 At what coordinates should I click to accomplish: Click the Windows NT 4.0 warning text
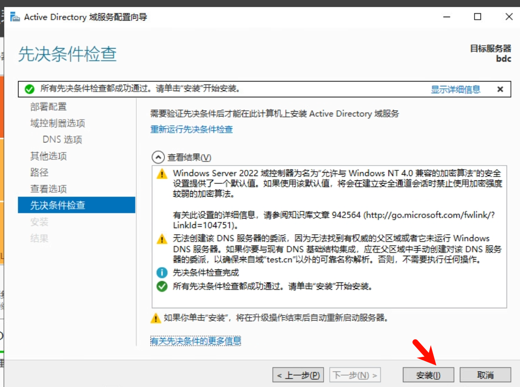(x=337, y=183)
